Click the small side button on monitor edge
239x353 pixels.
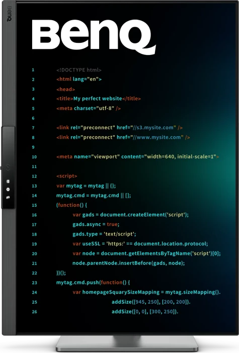coord(1,168)
